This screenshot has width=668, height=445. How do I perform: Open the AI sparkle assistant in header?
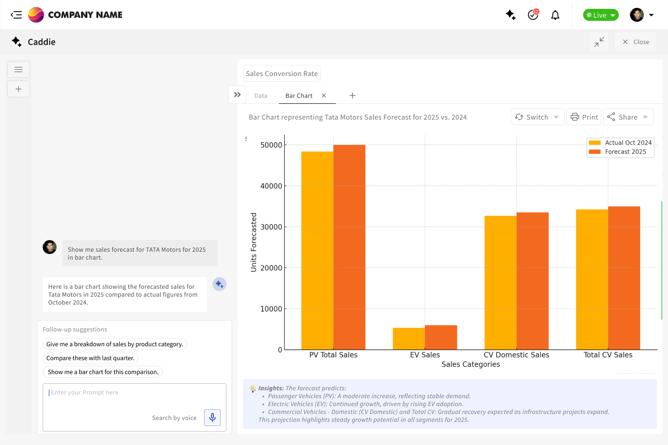pyautogui.click(x=511, y=15)
